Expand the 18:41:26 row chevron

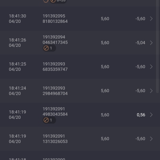point(151,43)
